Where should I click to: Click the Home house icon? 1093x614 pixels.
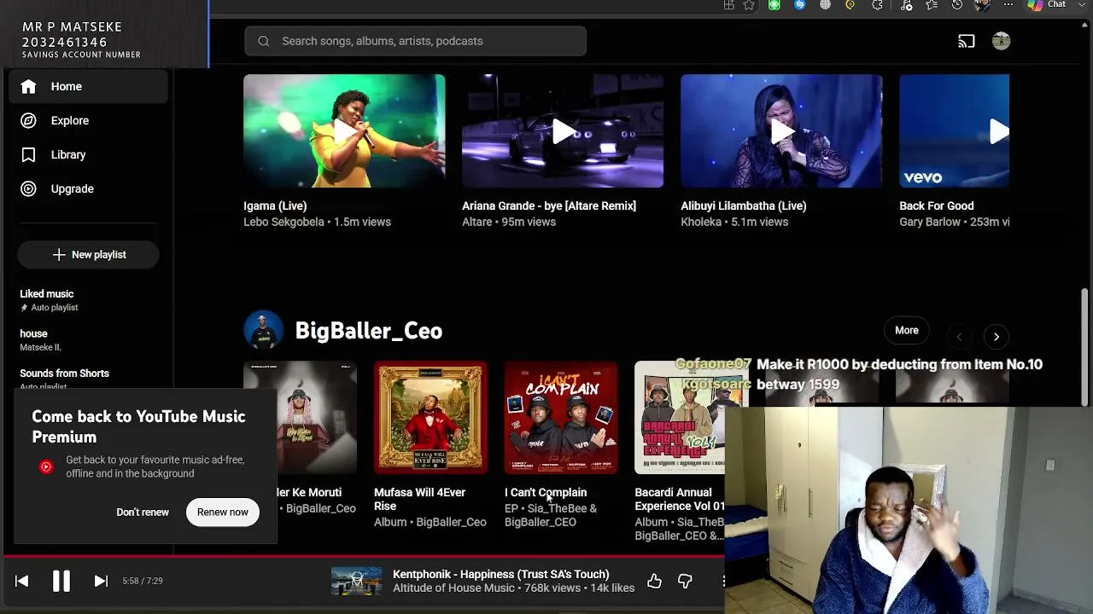28,86
